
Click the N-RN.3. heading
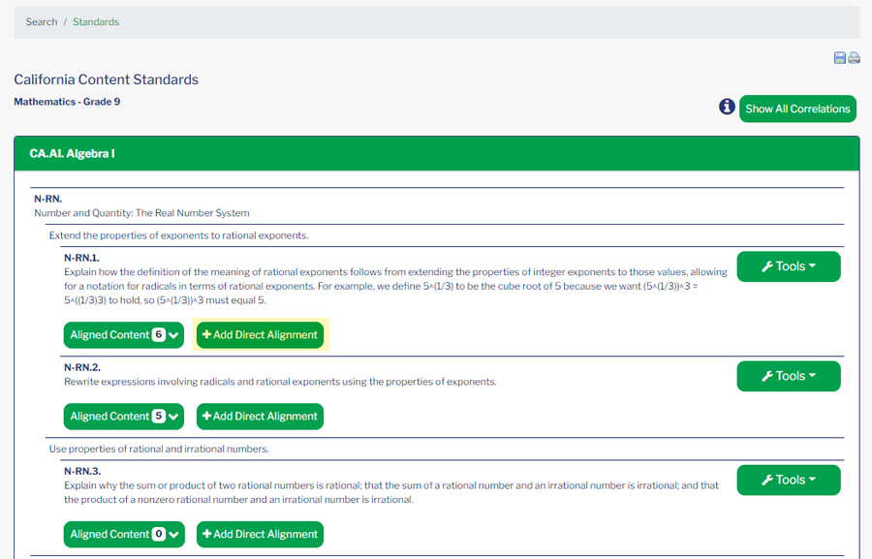82,471
